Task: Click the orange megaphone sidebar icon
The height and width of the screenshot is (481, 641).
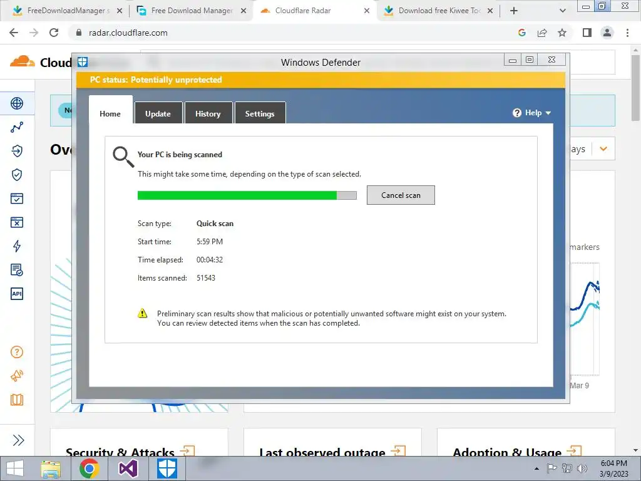Action: pyautogui.click(x=17, y=376)
